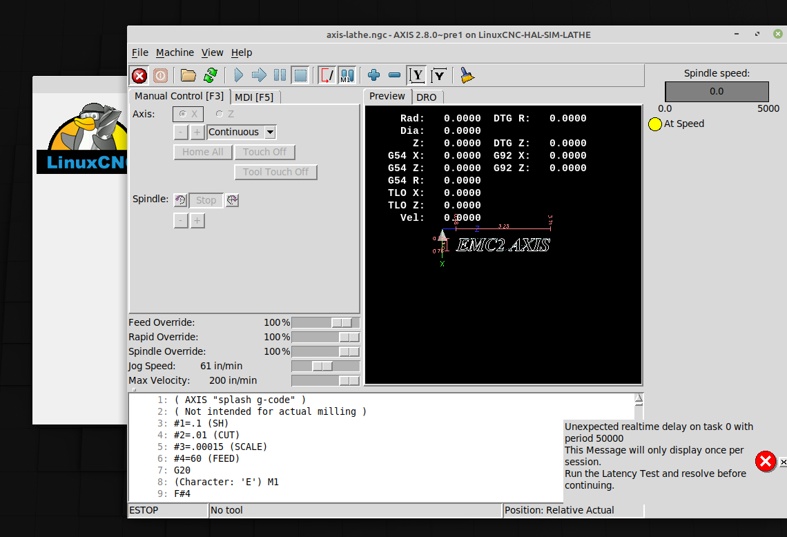Click the Zoom In plus icon

pos(373,75)
